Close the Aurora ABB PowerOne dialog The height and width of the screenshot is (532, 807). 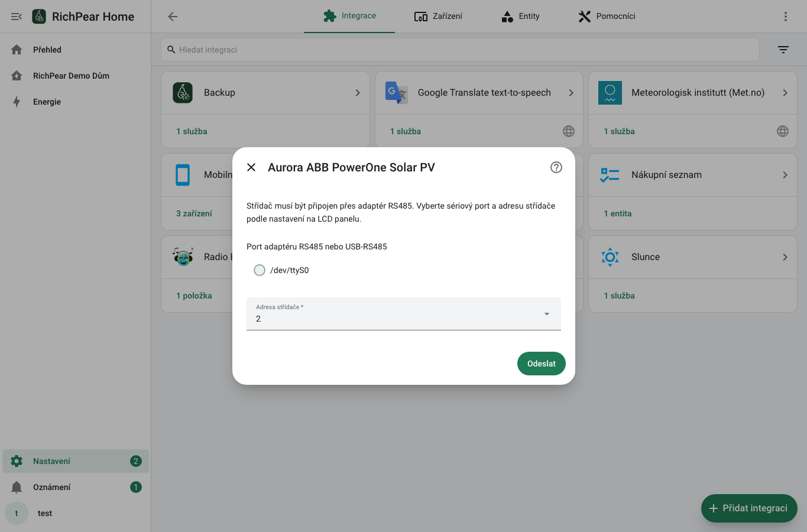[251, 167]
